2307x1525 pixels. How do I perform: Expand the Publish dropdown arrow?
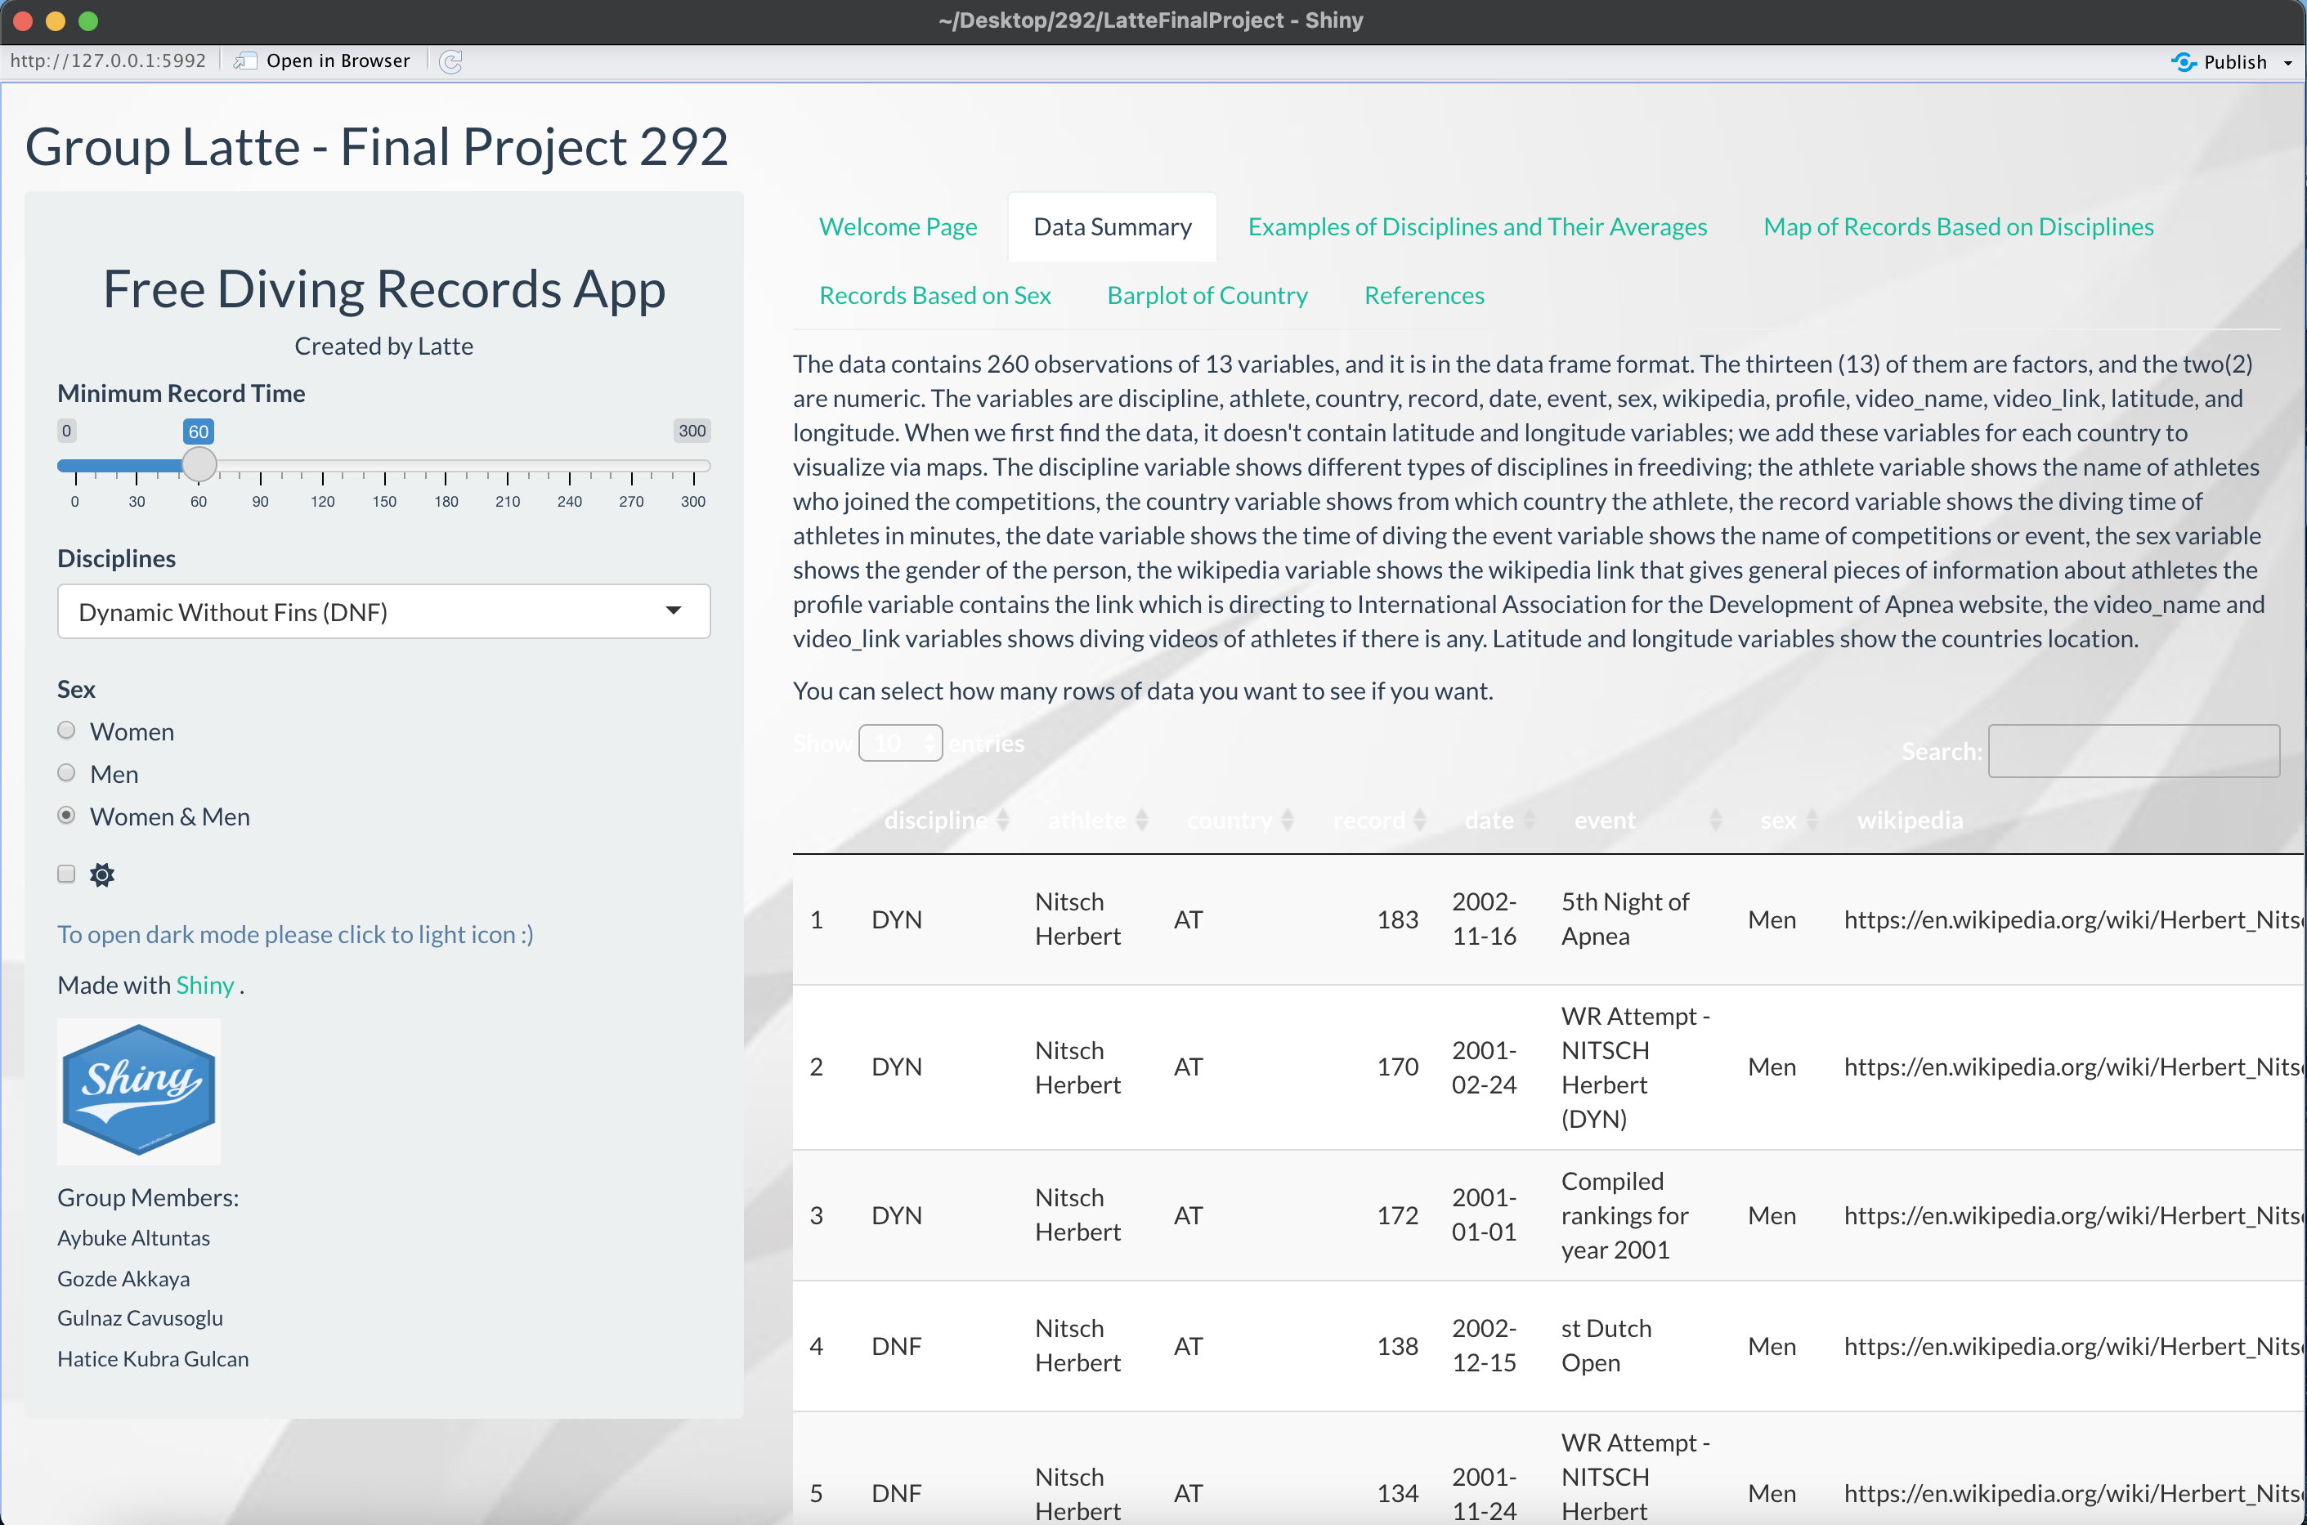coord(2287,63)
